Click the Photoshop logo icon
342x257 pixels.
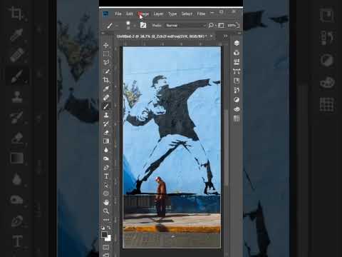[105, 14]
